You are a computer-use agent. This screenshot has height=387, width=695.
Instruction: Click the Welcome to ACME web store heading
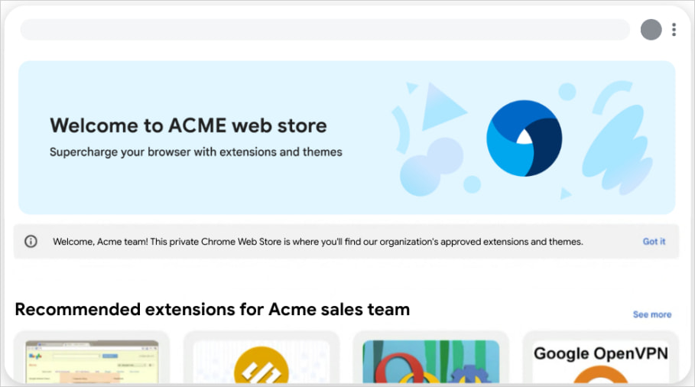(188, 125)
